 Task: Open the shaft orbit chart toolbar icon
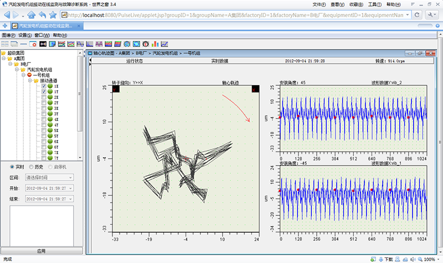point(136,44)
